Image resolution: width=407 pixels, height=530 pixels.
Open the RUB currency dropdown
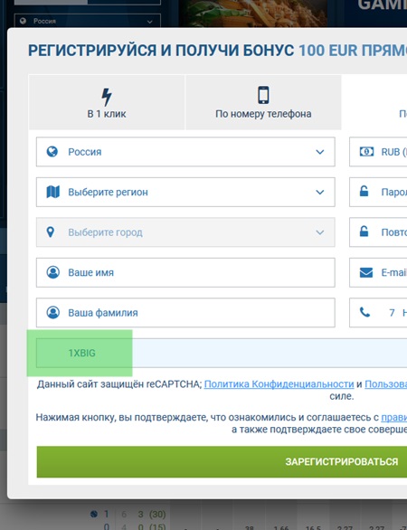[378, 152]
